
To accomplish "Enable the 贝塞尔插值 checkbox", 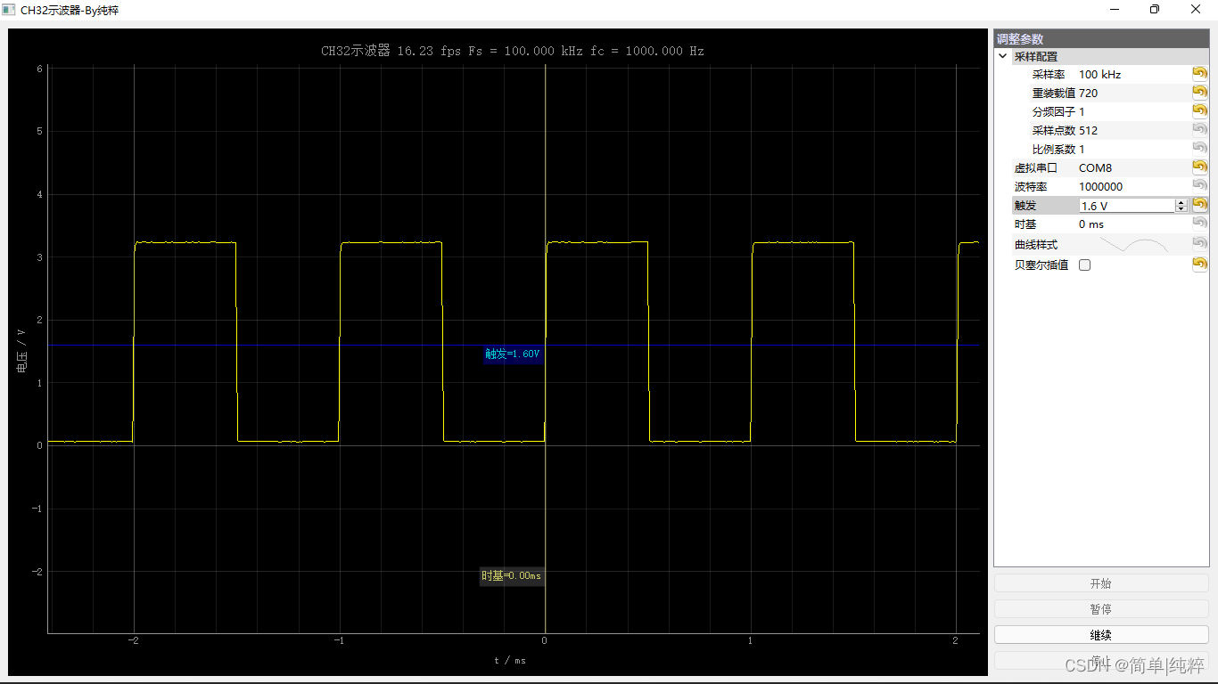I will (1084, 265).
